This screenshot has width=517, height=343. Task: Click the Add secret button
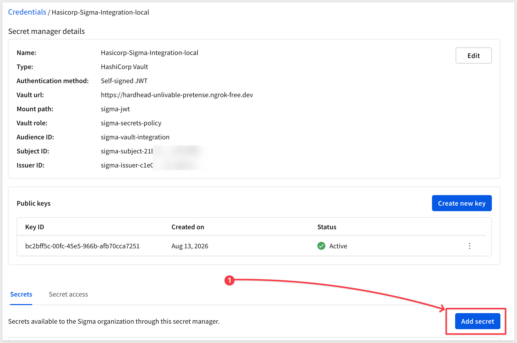click(478, 321)
